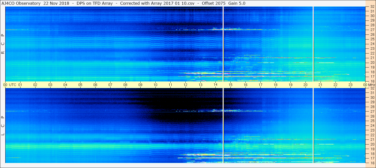Click the "L C P" panel label

[3, 125]
